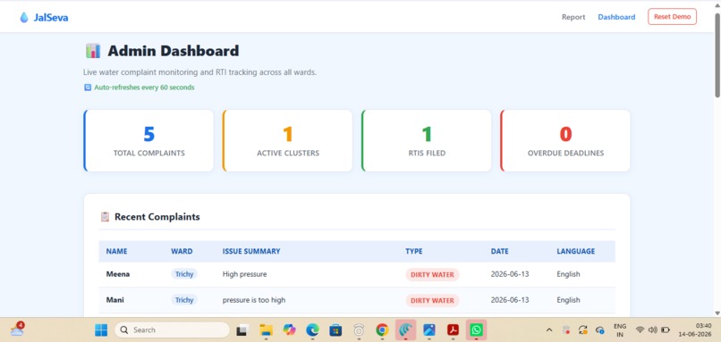Open File Explorer from the taskbar
Viewport: 721px width, 342px height.
(x=266, y=329)
